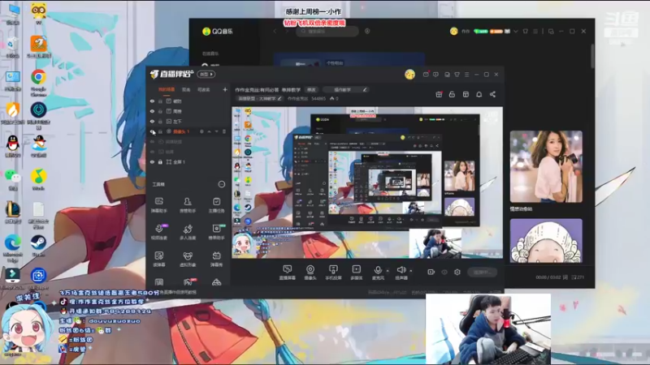
Task: Open hamburger menu in streaming app titlebar
Action: pos(466,75)
